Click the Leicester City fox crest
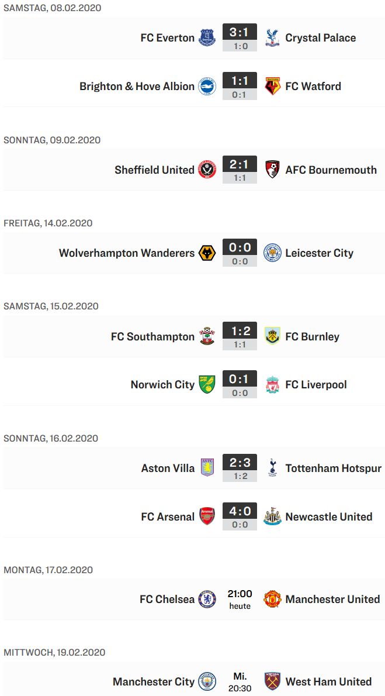 272,253
